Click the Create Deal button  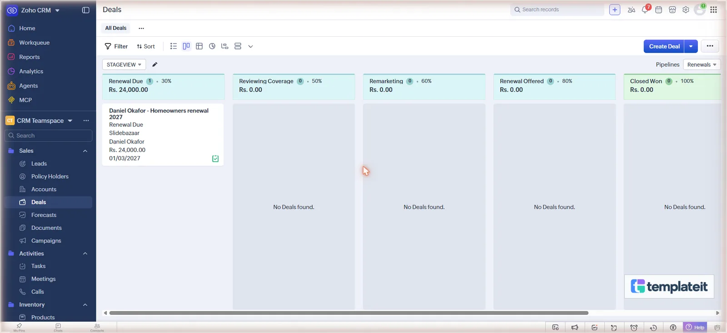pos(664,46)
